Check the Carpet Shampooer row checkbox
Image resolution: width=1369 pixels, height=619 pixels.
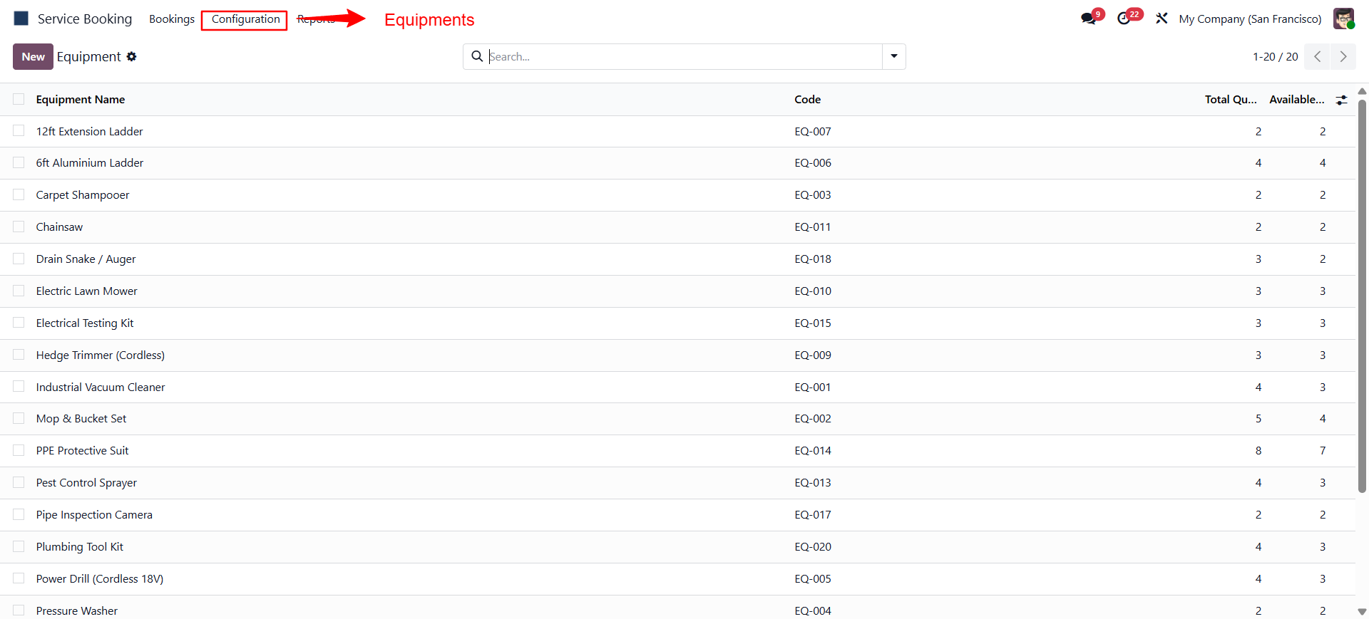click(x=19, y=194)
